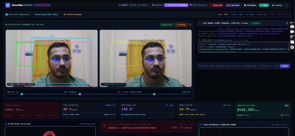The width and height of the screenshot is (295, 136).
Task: Clear terminal using the trash icon
Action: click(x=287, y=23)
